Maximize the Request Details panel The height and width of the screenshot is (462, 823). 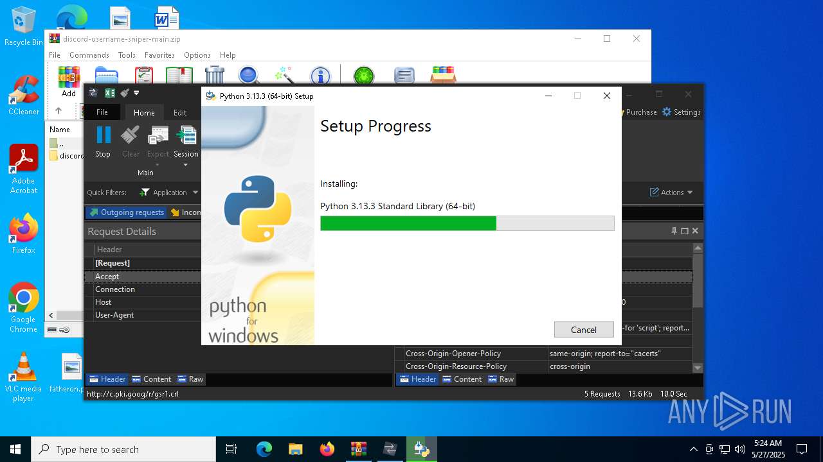tap(685, 231)
